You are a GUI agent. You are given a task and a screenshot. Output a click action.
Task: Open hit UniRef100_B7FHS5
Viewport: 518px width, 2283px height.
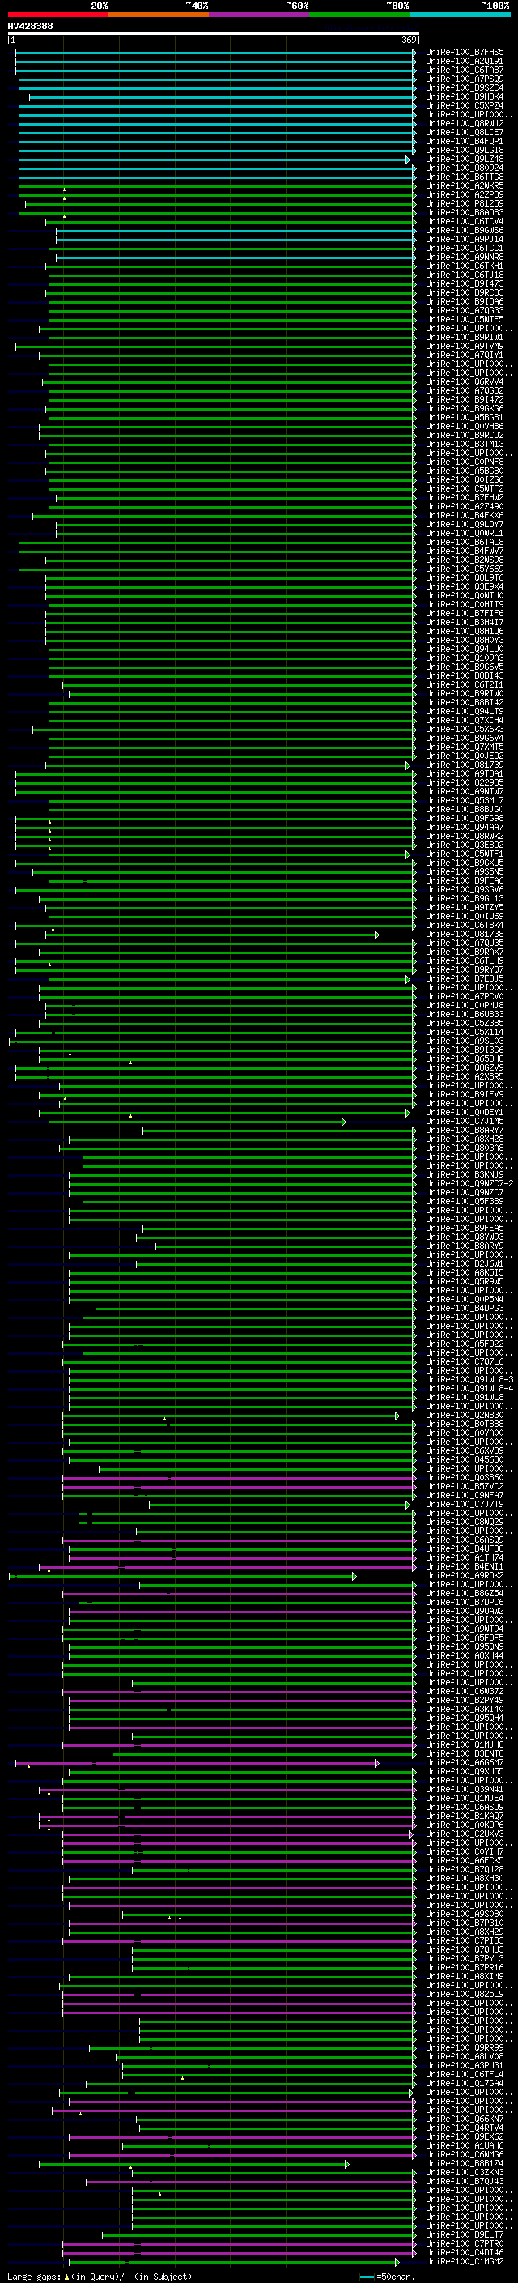465,53
